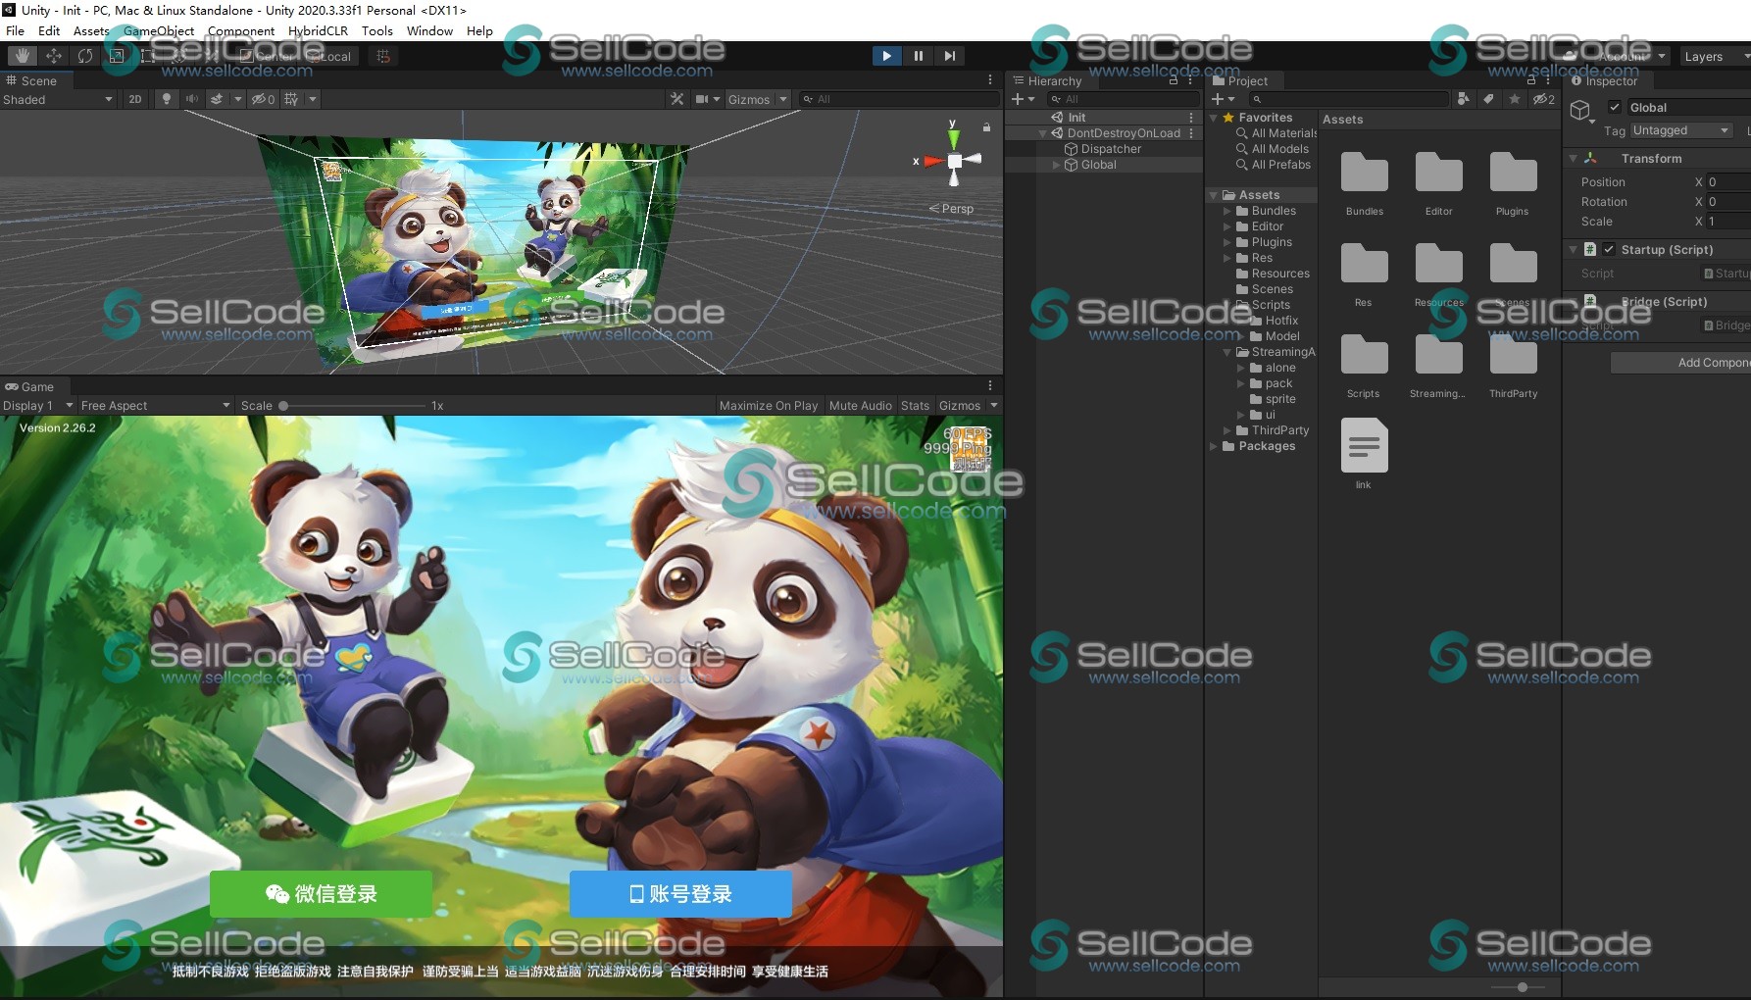Disable the Startup (Script) component checkbox

(x=1609, y=250)
